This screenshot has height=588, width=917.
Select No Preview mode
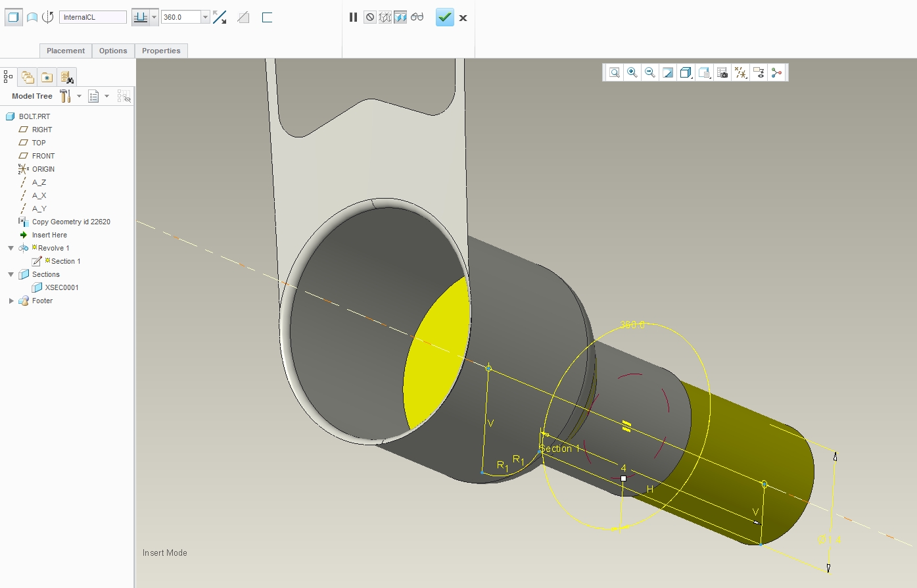pyautogui.click(x=370, y=17)
